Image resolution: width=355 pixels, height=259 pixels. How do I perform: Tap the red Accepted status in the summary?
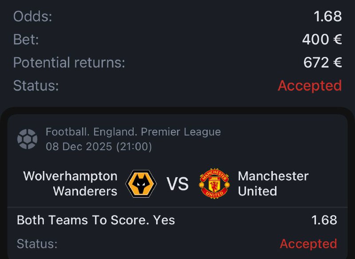tap(309, 85)
